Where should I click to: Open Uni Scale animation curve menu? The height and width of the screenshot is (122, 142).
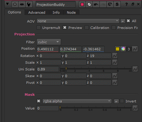pyautogui.click(x=135, y=69)
